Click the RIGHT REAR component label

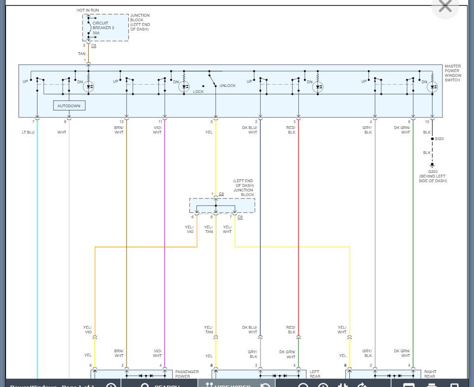click(x=430, y=374)
